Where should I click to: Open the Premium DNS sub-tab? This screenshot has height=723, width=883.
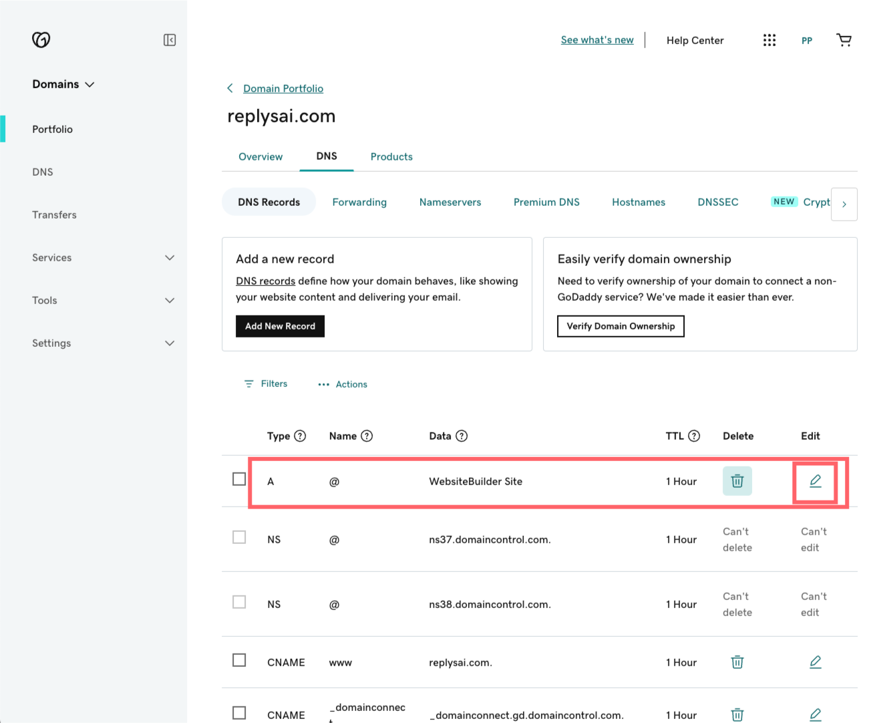[x=546, y=202]
